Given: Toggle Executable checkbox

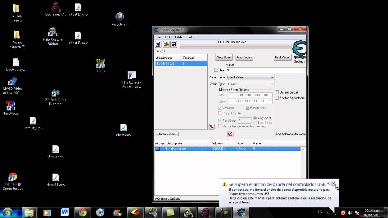Looking at the screenshot, I should (x=247, y=108).
